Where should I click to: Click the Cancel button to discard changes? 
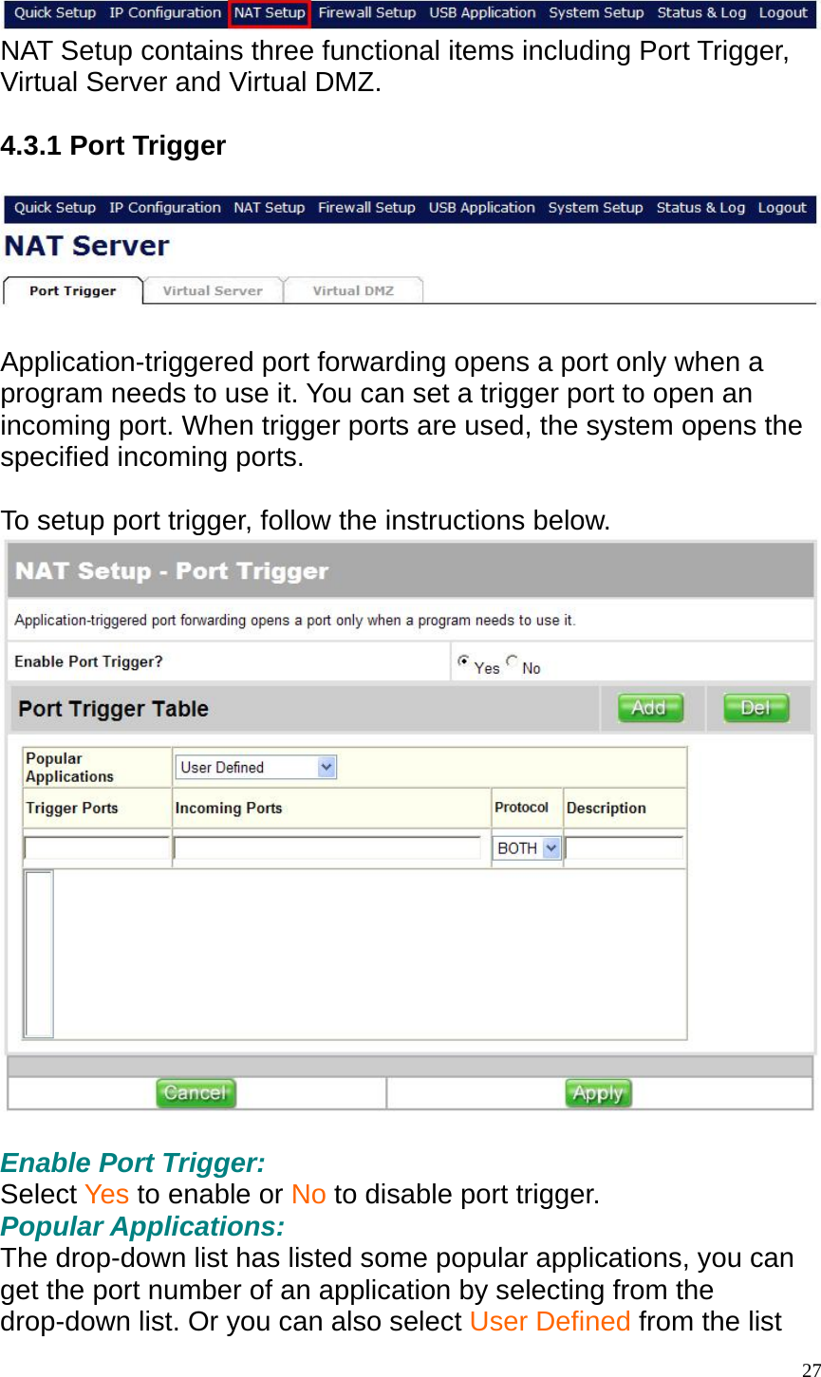click(196, 1093)
